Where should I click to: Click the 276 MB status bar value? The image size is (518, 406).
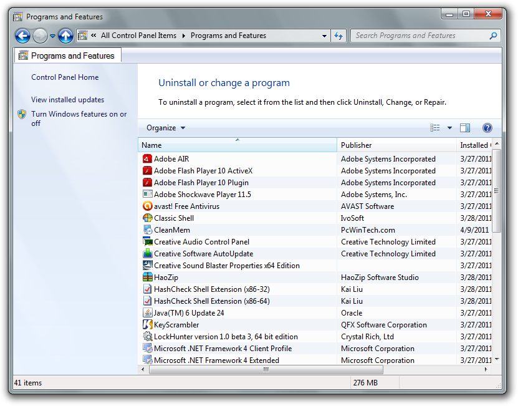coord(365,382)
